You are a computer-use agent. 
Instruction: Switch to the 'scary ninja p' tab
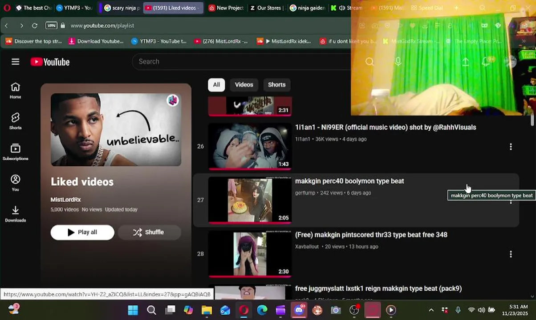click(x=122, y=8)
